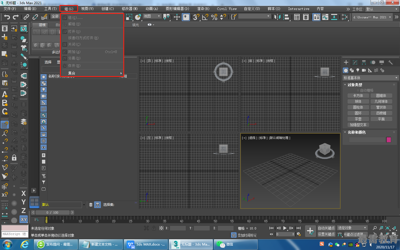Jump to the animation start frame
Screen dimensions: 400x250
point(271,228)
